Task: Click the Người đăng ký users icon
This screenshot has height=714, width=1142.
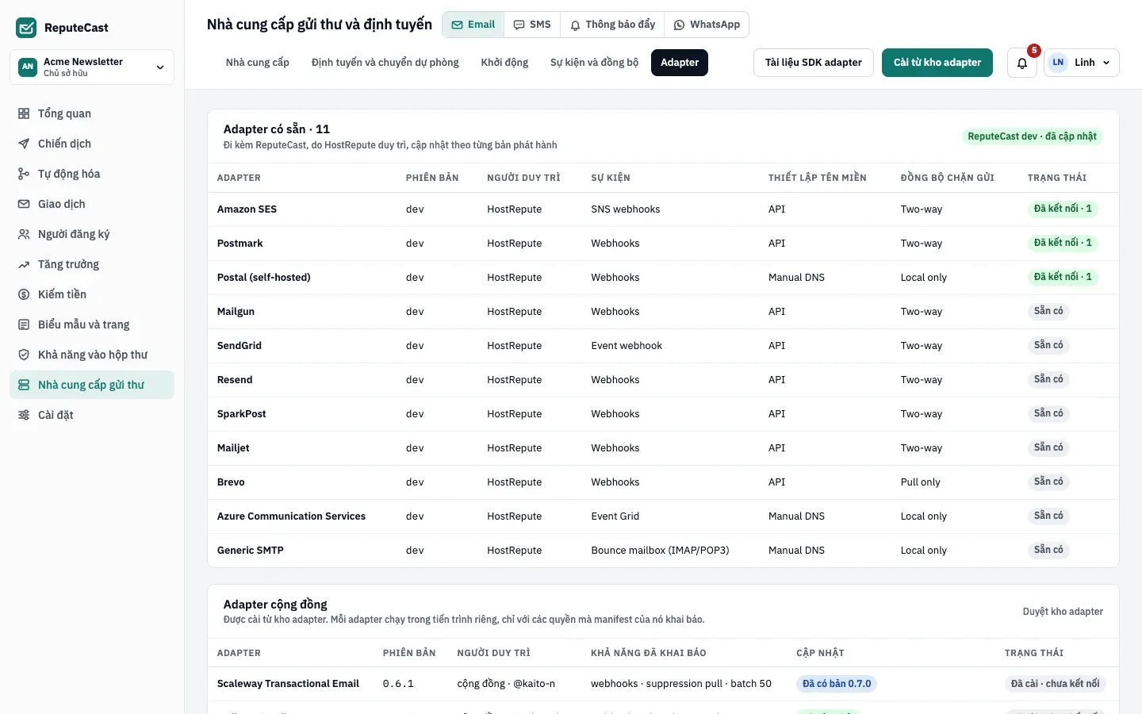Action: tap(24, 234)
